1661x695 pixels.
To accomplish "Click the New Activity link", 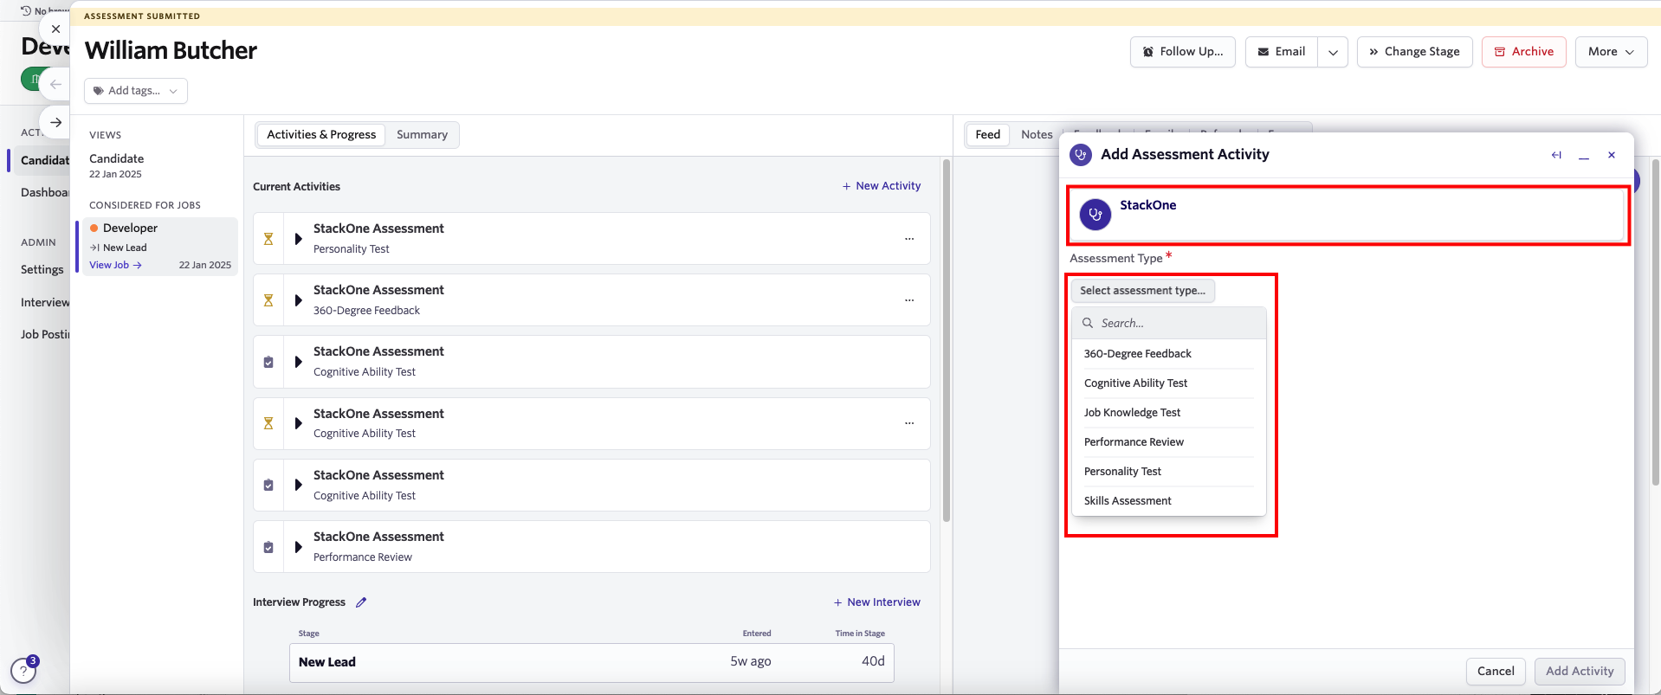I will pos(881,186).
